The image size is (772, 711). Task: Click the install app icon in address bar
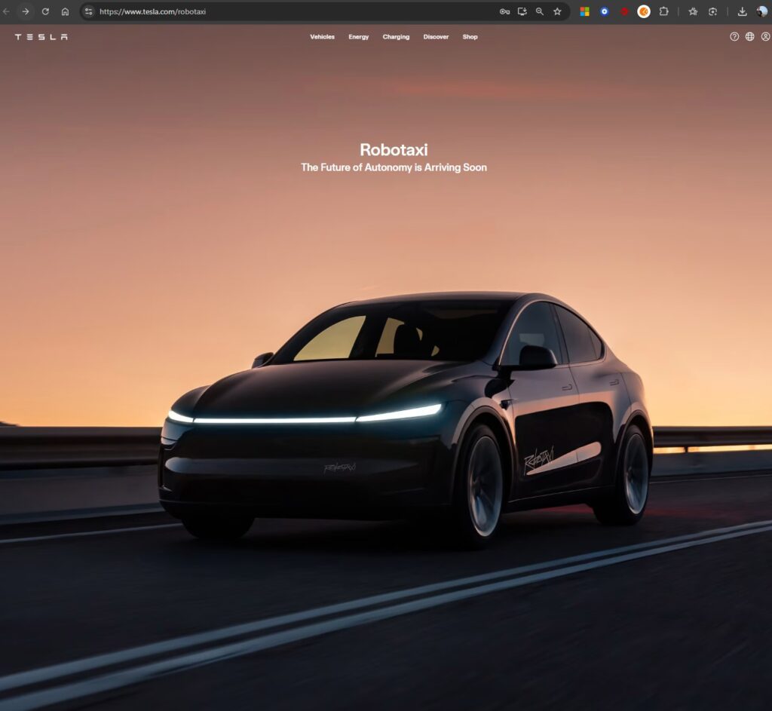pos(522,11)
